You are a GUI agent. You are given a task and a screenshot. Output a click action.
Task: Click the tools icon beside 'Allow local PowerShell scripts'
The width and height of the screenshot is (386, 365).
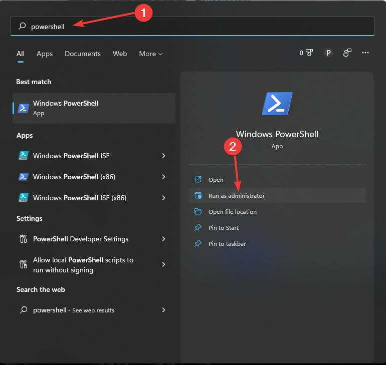pos(23,264)
